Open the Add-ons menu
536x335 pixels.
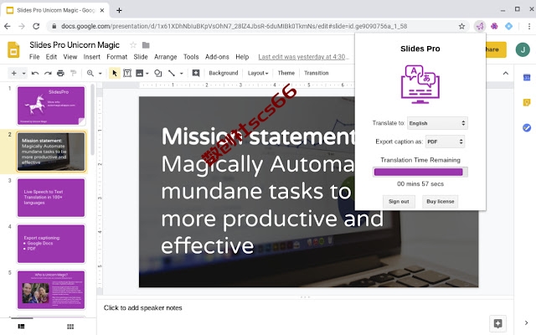pos(217,57)
